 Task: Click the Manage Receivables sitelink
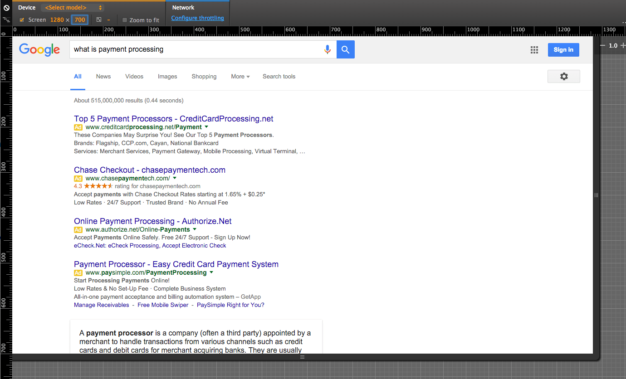coord(102,305)
